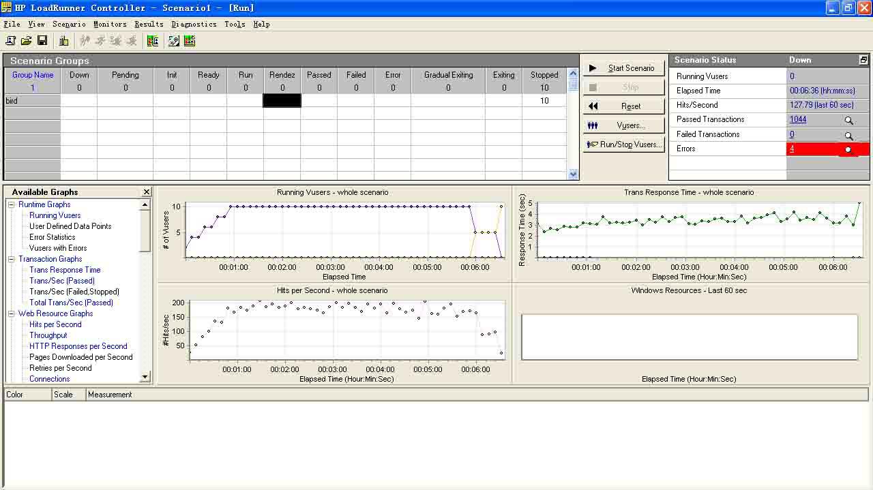Open the Tools menu

pos(235,24)
